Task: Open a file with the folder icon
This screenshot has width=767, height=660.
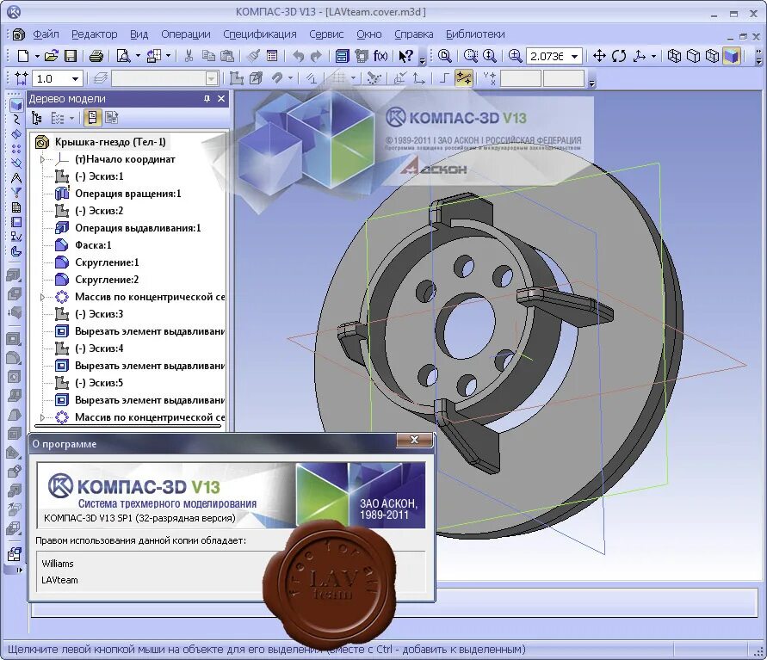Action: tap(52, 56)
